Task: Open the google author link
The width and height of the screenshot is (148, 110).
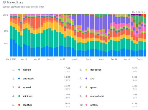Action: coord(27,70)
